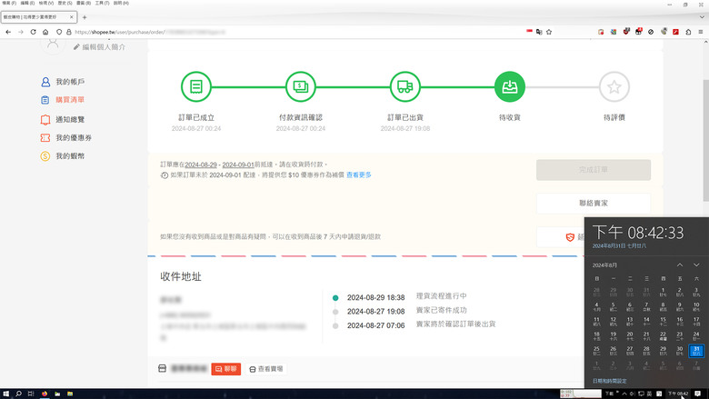Open the 歷史 (S) browser menu
The image size is (709, 399).
(65, 3)
